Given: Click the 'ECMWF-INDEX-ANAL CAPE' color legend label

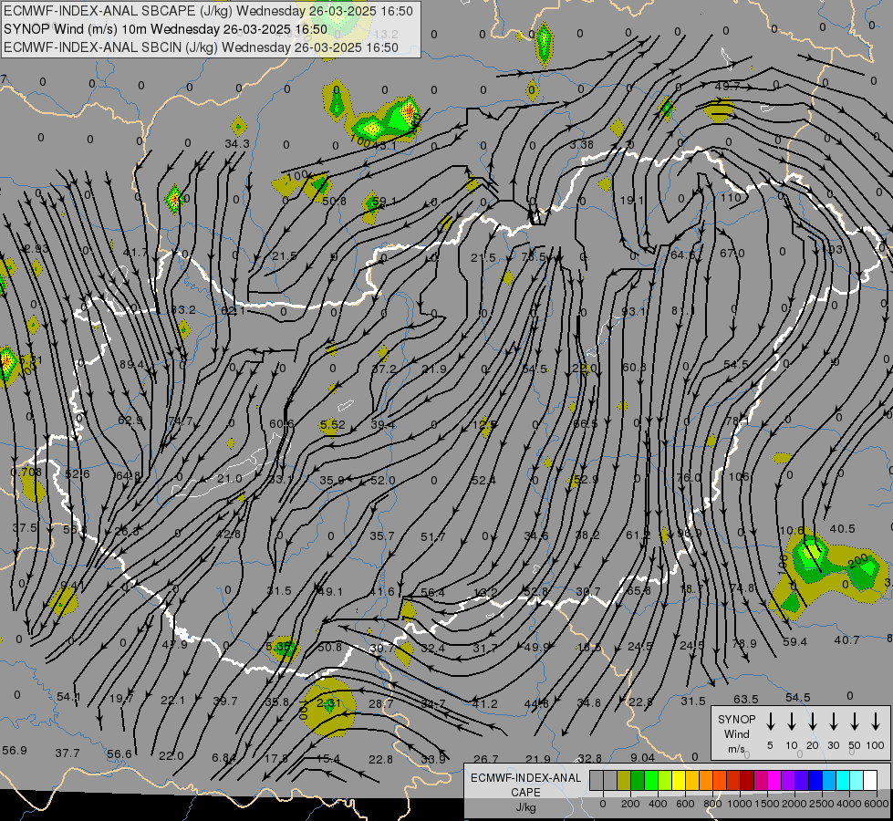Looking at the screenshot, I should (525, 785).
